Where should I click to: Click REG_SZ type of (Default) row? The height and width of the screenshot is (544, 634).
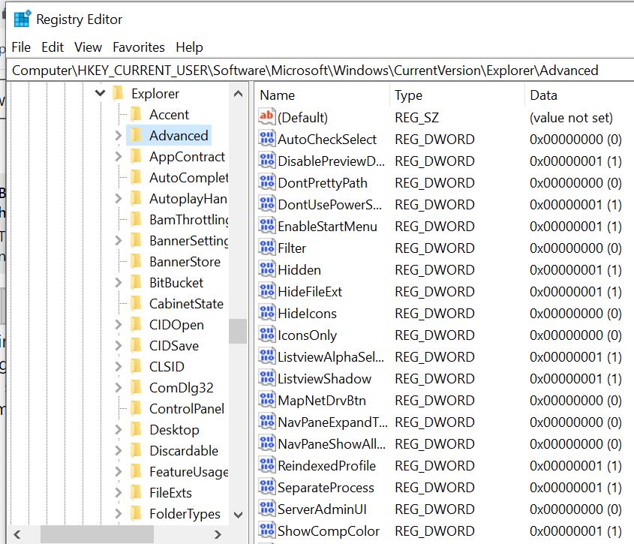(416, 117)
